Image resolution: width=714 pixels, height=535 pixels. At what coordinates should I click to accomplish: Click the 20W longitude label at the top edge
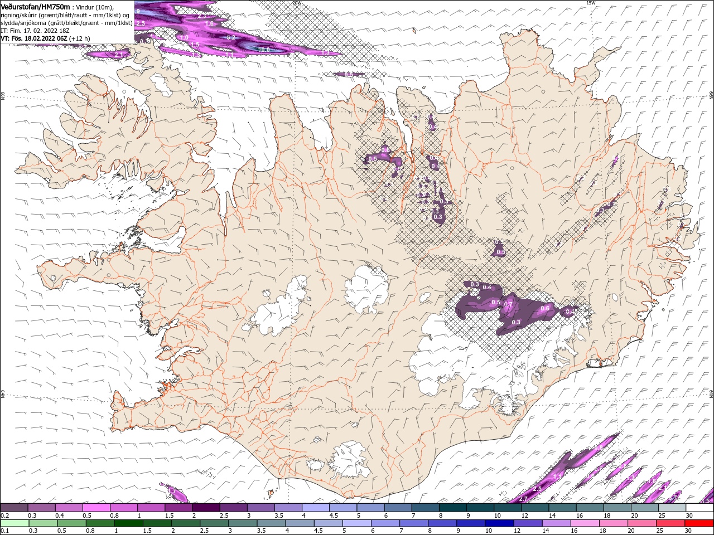297,3
